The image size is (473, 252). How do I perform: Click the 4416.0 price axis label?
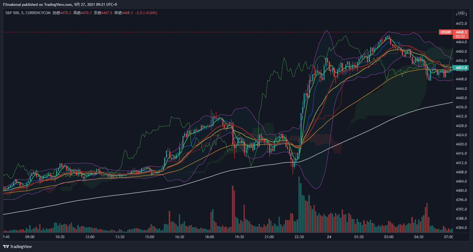pyautogui.click(x=461, y=153)
